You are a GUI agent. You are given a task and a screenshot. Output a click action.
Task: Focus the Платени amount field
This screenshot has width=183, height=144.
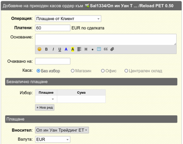click(x=53, y=28)
